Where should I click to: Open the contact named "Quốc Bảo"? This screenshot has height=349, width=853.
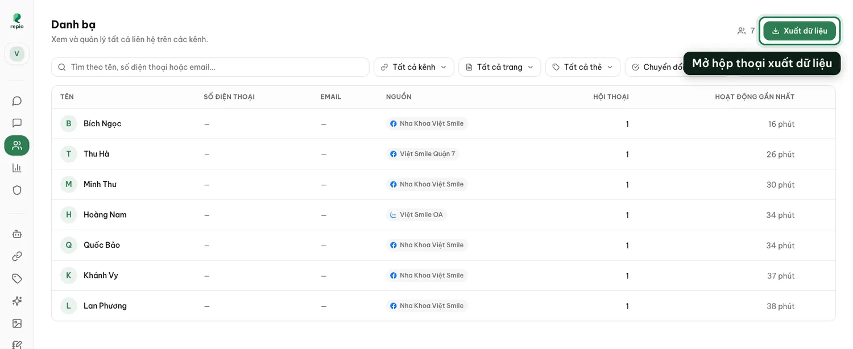[102, 245]
